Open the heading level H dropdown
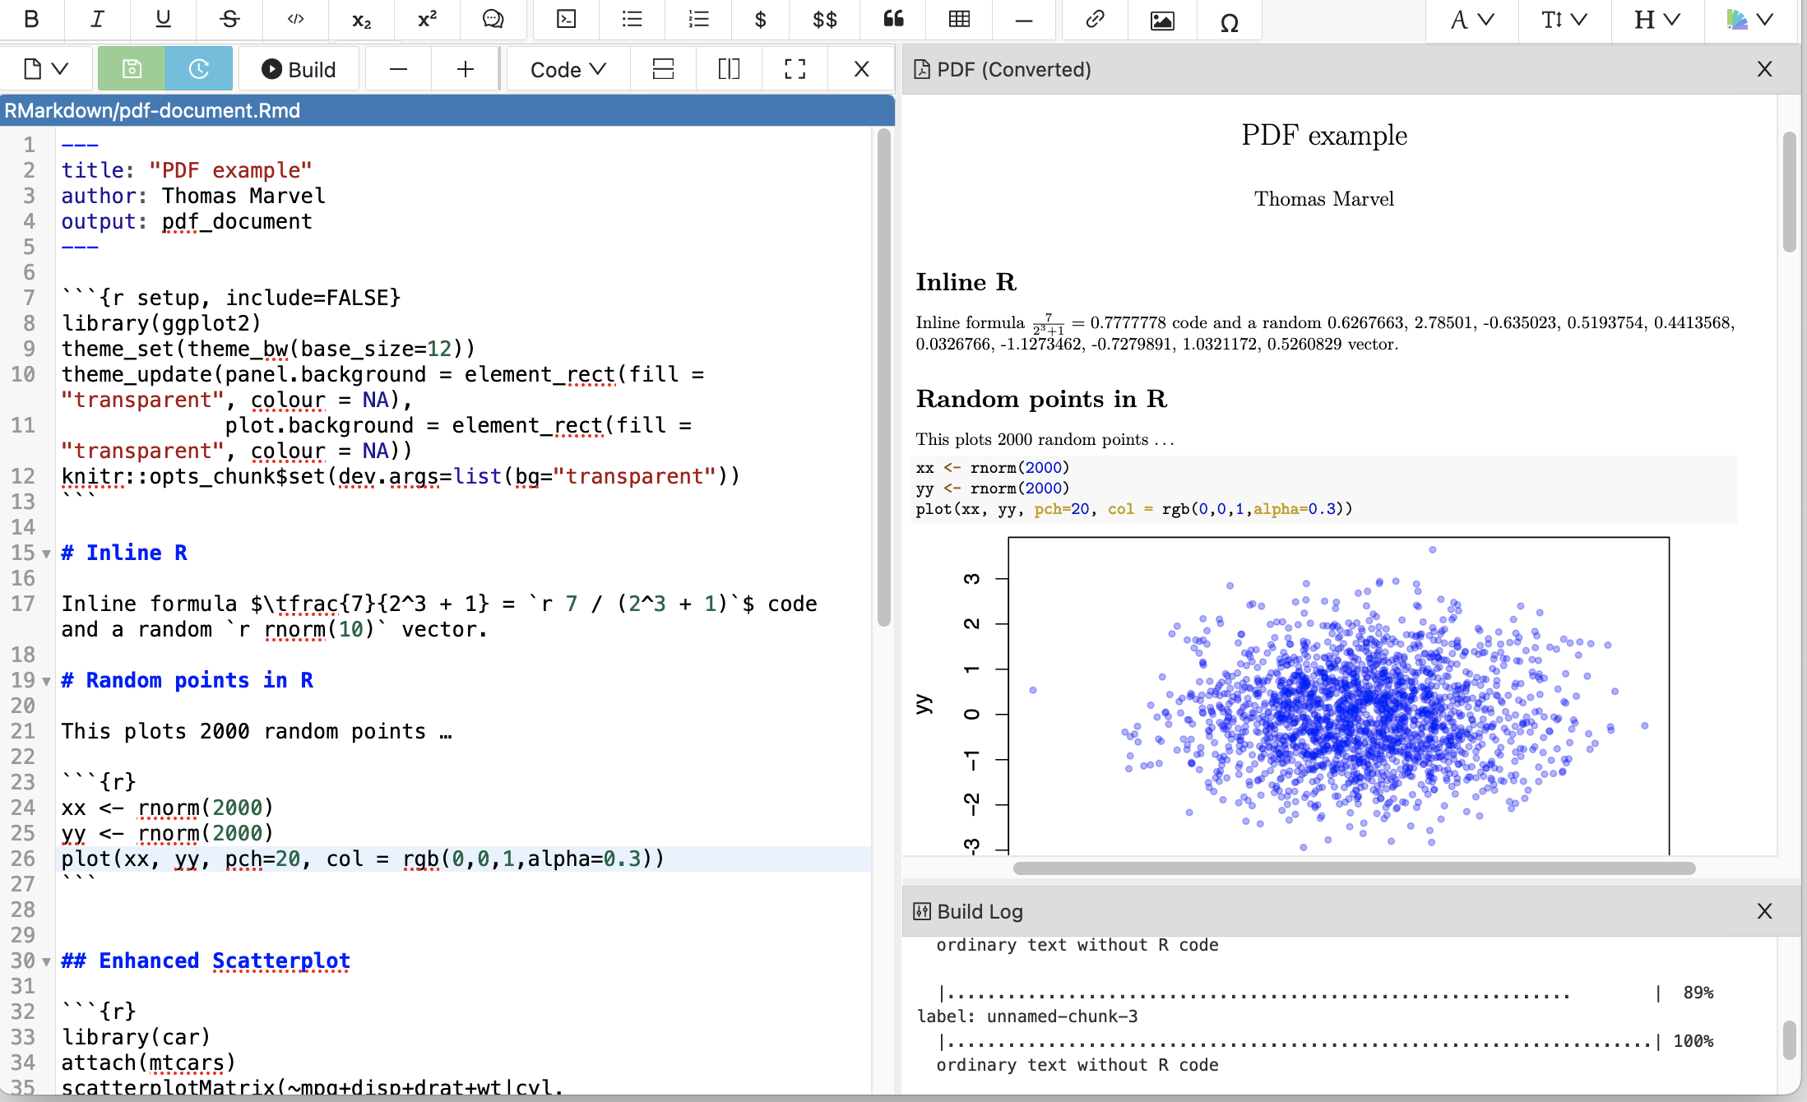The height and width of the screenshot is (1102, 1807). 1656,20
